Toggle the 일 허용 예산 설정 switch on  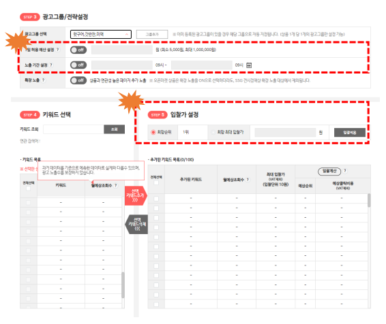click(x=78, y=50)
